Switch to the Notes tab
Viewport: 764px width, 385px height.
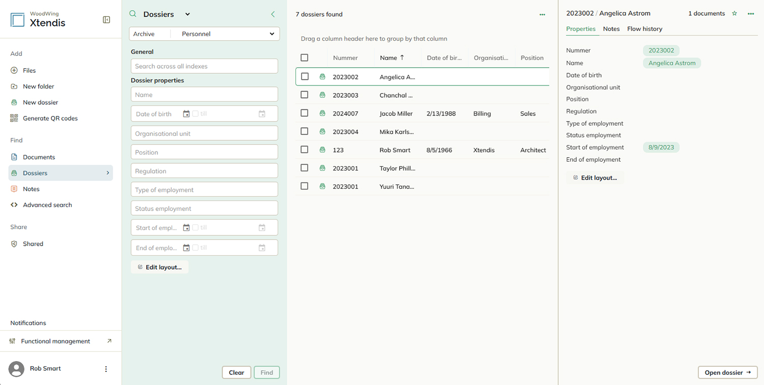[x=611, y=29]
